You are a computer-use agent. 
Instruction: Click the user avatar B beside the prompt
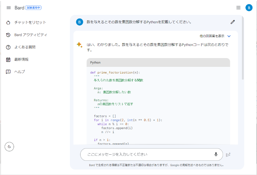coord(80,22)
